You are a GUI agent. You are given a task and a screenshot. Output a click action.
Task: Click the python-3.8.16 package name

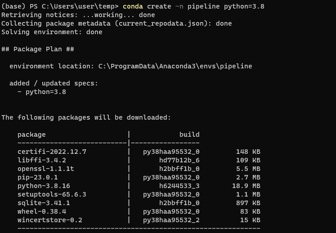click(44, 186)
